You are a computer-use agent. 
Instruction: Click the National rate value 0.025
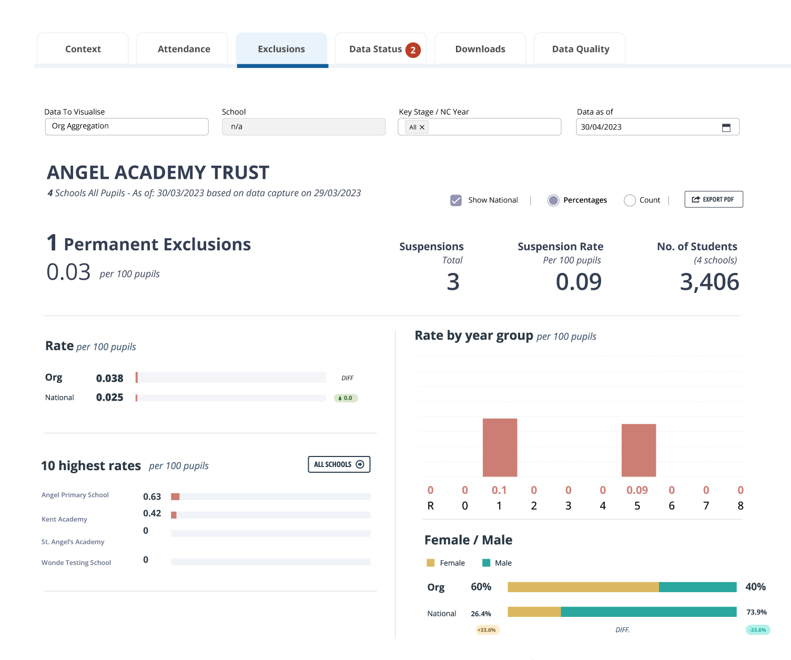(109, 398)
